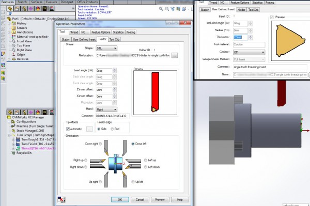Open the Machine Turn Single Turret item
Viewport: 310px width, 206px height.
[35, 126]
